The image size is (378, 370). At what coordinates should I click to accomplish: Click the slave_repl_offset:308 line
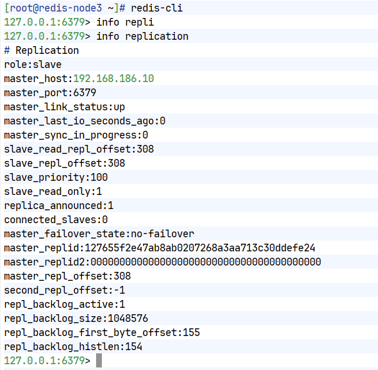pos(65,164)
